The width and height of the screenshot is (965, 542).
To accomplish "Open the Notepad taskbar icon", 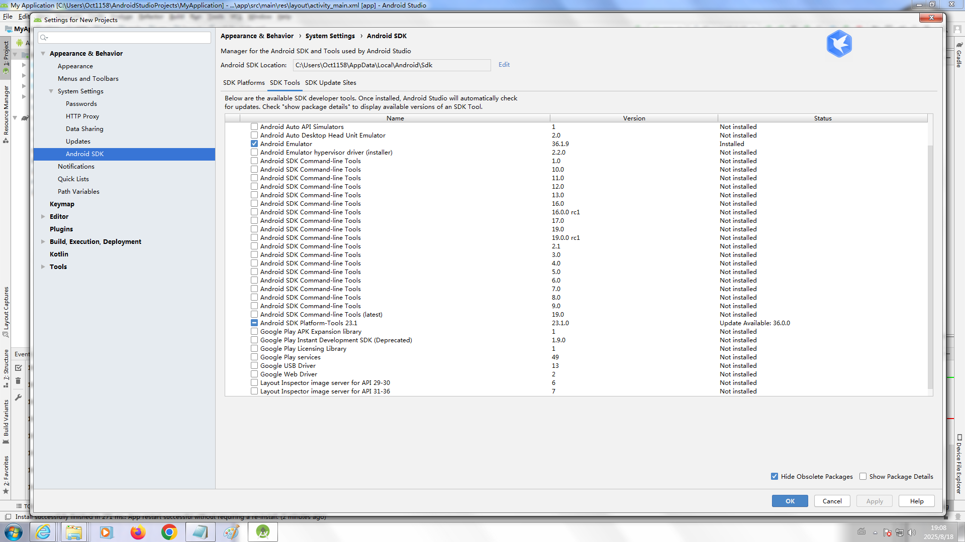I will (200, 532).
